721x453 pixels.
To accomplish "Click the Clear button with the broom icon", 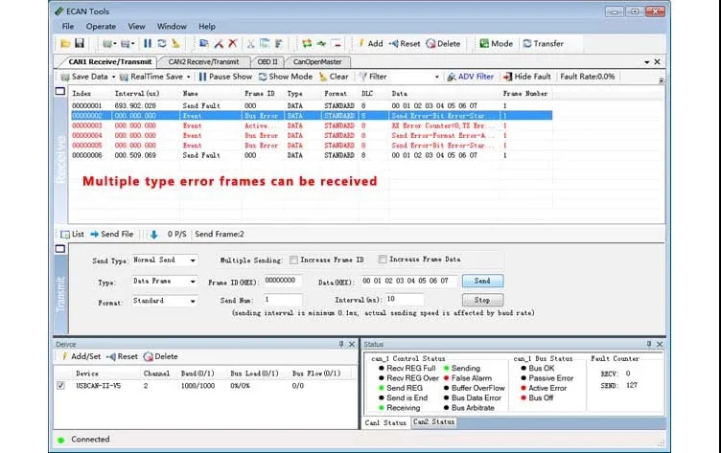I will pyautogui.click(x=334, y=77).
